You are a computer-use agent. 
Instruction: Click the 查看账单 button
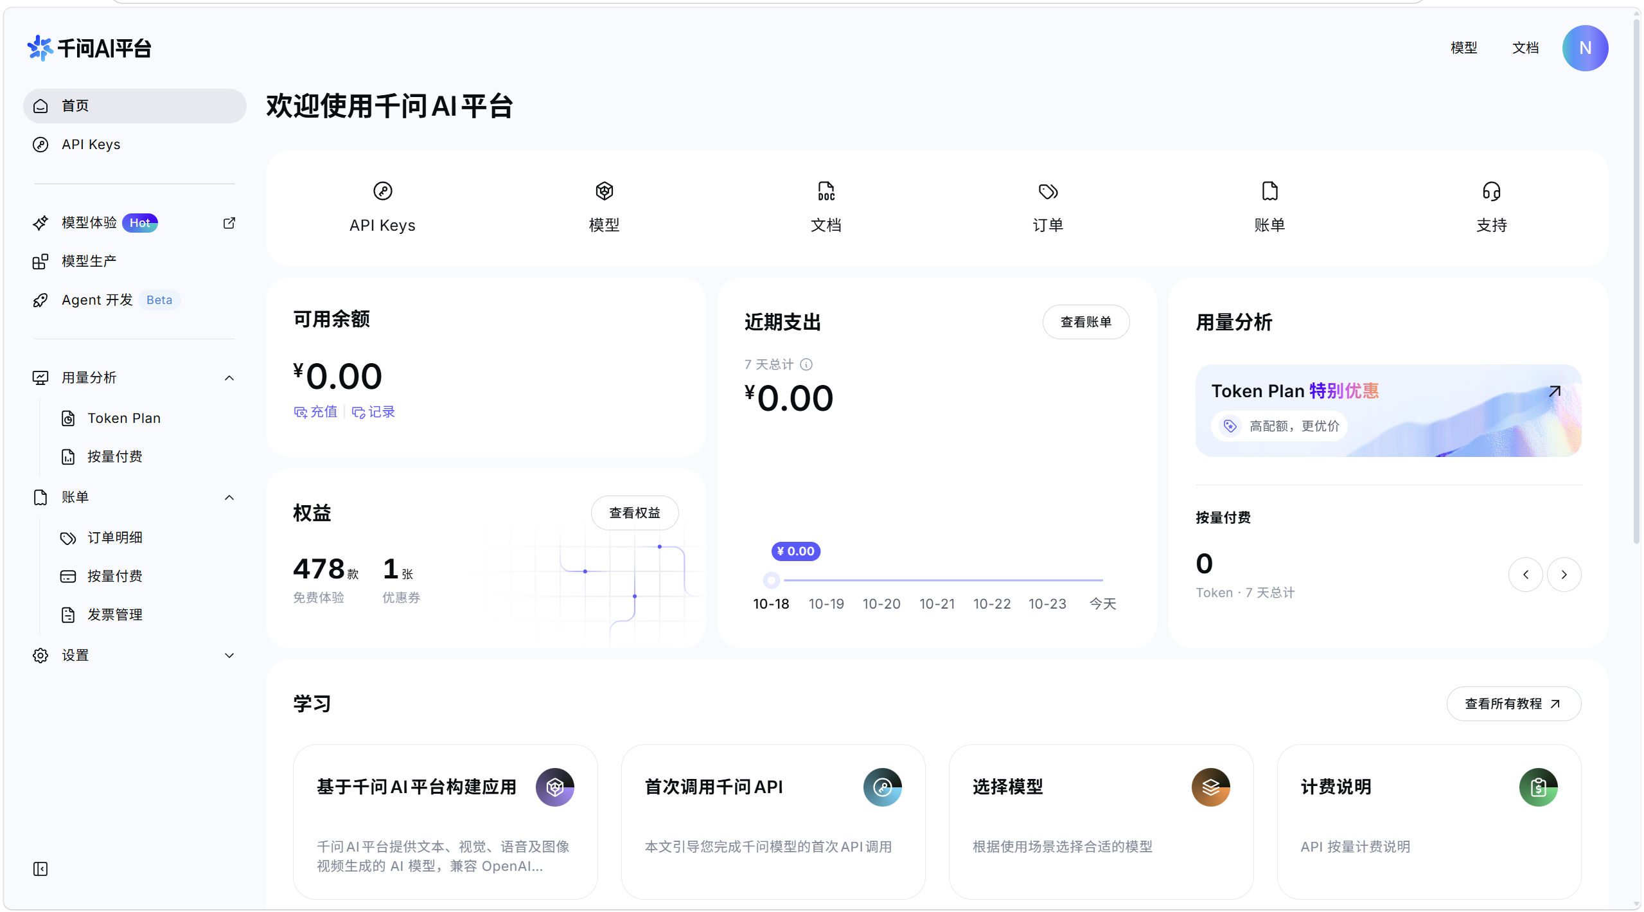[x=1086, y=322]
